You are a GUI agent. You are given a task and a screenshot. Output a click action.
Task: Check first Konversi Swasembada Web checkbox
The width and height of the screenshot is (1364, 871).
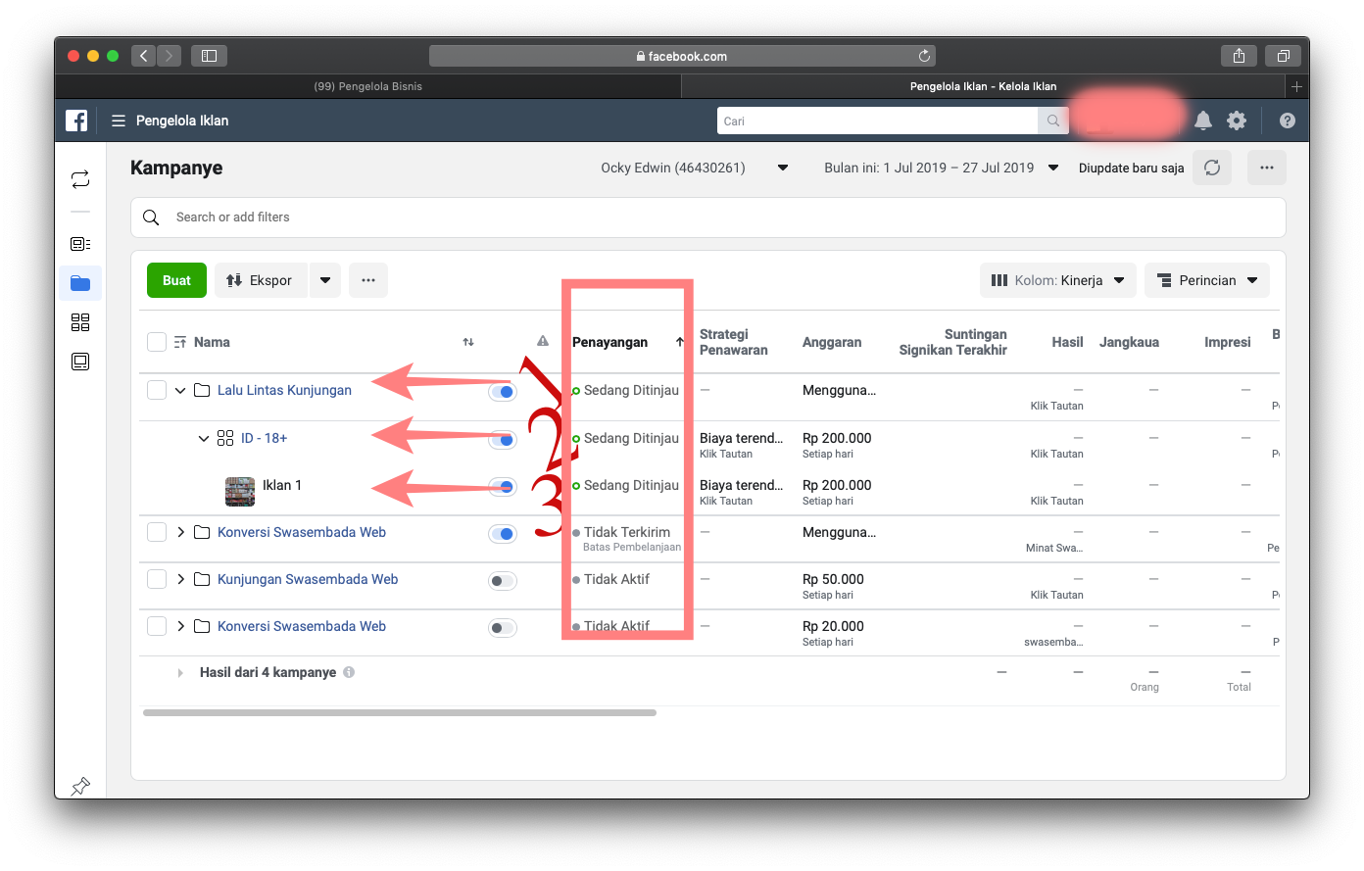click(157, 532)
